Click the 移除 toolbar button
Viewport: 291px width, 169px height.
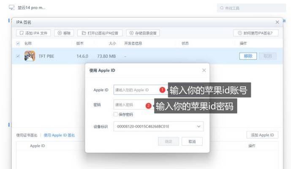tap(64, 33)
